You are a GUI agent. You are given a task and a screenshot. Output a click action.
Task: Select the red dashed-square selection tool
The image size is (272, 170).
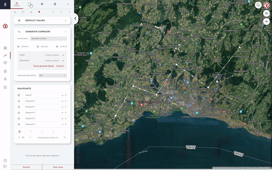point(23,12)
